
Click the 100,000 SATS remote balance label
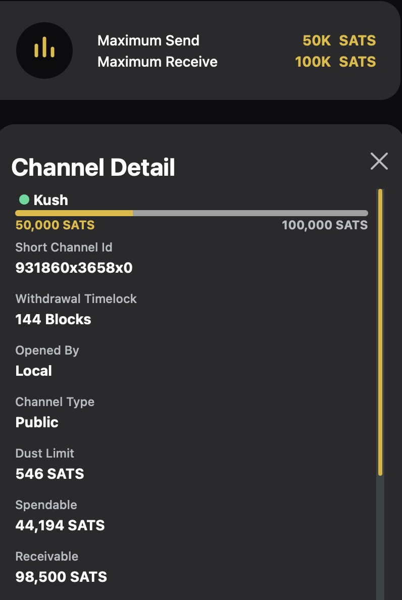[325, 225]
